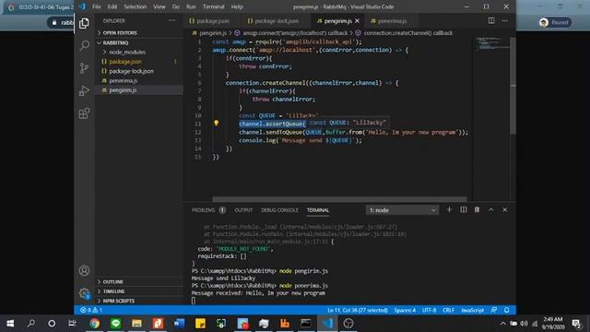
Task: Open notifications bell in status bar
Action: [507, 310]
